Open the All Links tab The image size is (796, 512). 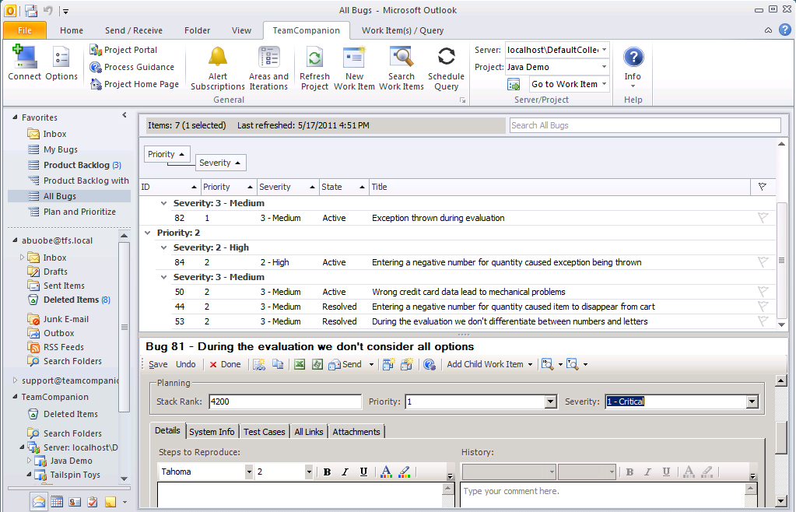(x=309, y=432)
